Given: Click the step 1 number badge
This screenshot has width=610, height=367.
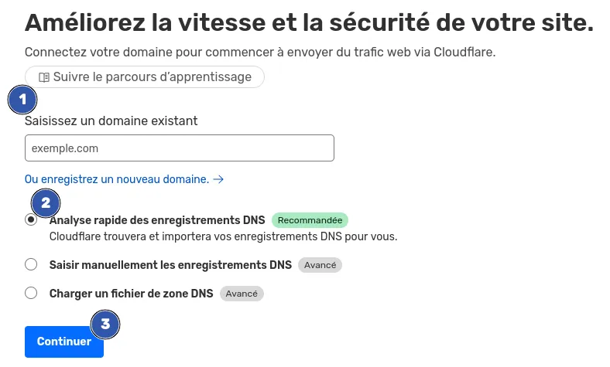Looking at the screenshot, I should click(x=22, y=100).
